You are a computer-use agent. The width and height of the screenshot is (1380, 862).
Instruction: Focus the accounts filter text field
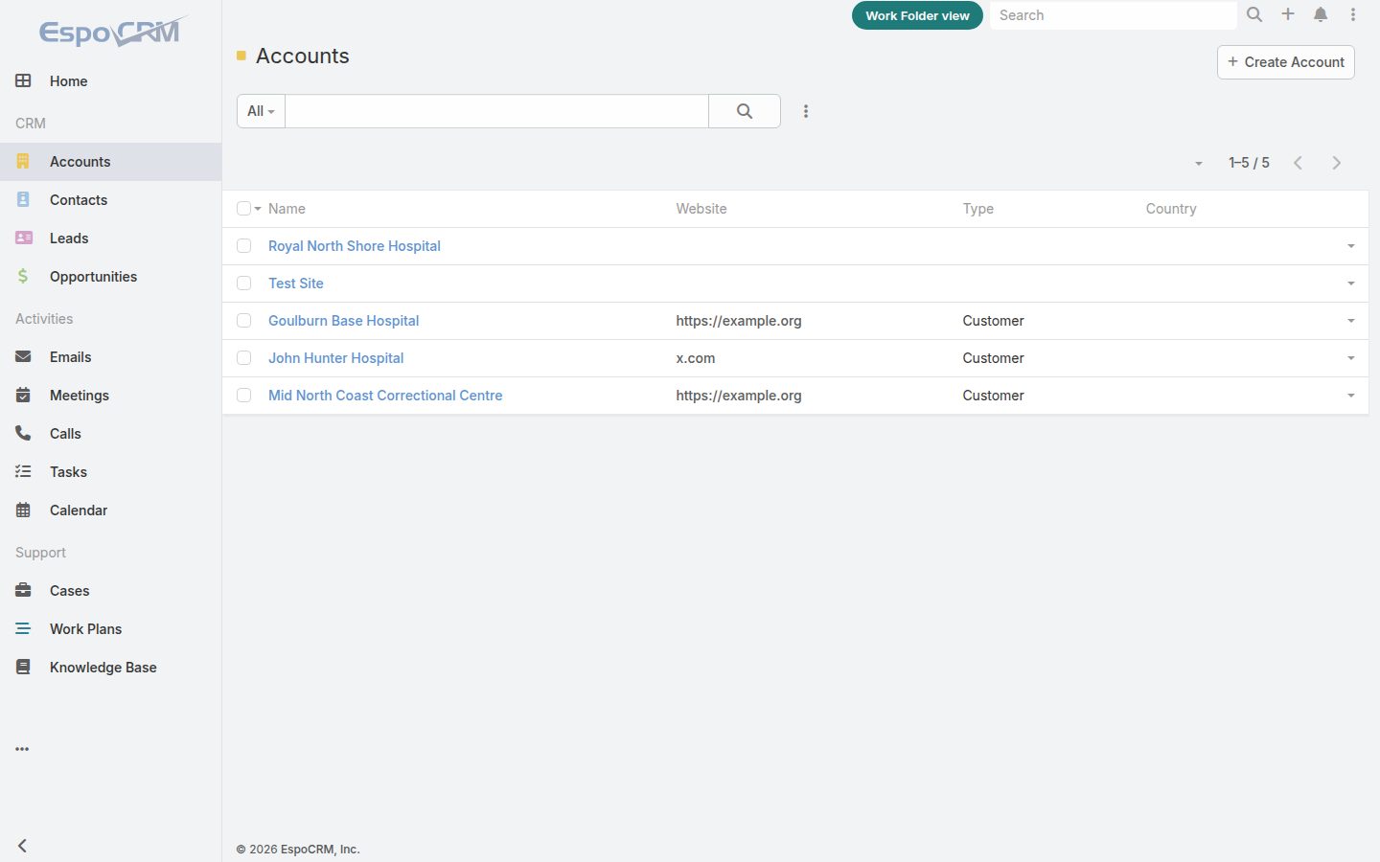pos(496,111)
